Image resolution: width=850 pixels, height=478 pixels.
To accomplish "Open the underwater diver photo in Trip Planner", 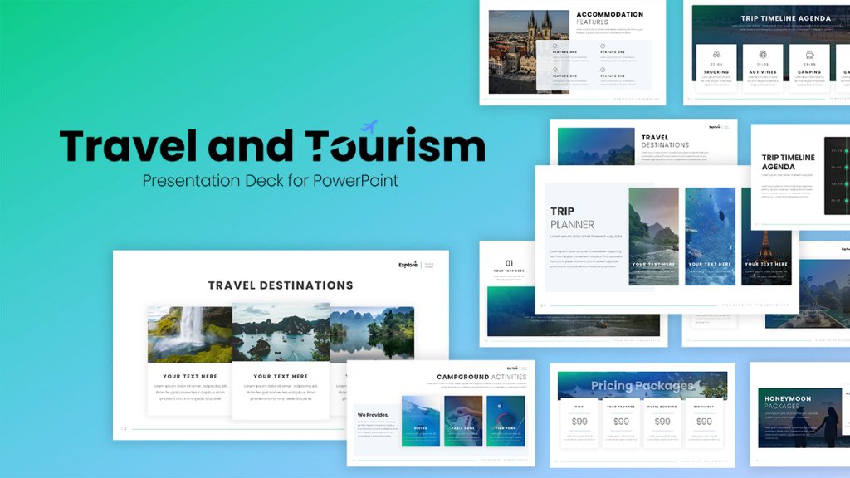I will [711, 237].
